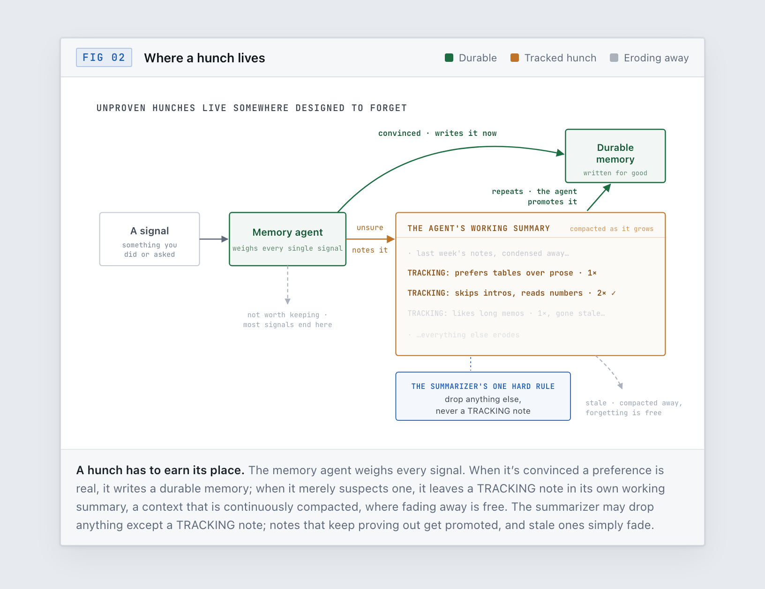The image size is (765, 589).
Task: Click 'last week's notes, condensed away…' line
Action: pyautogui.click(x=488, y=253)
